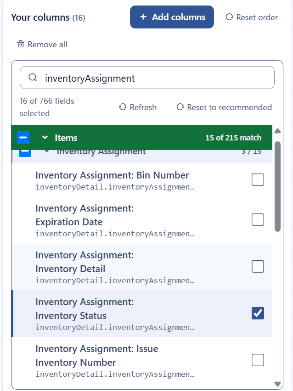
Task: Uncheck Inventory Assignment: Inventory Status
Action: [x=258, y=313]
